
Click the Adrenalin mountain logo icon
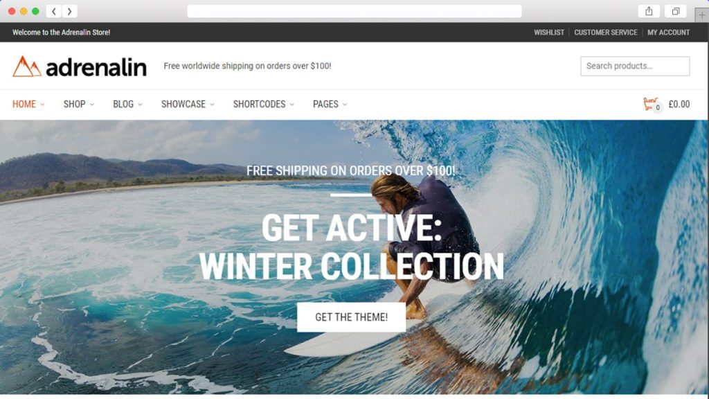tap(27, 66)
